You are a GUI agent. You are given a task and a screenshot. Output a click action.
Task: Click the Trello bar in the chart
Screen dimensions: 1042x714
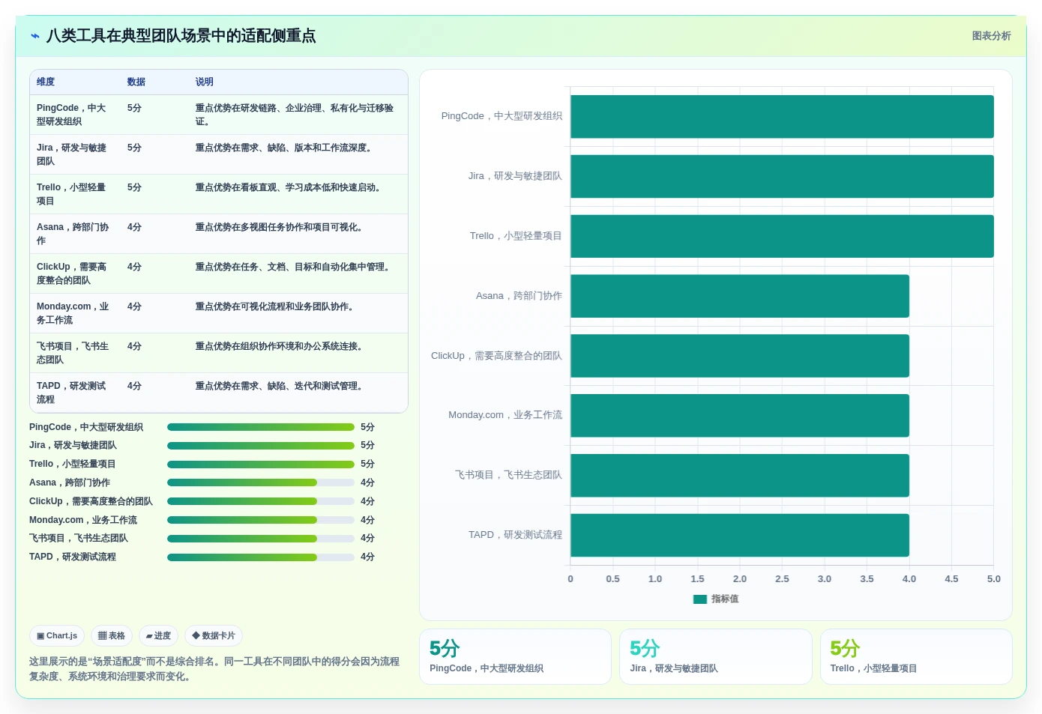coord(782,236)
